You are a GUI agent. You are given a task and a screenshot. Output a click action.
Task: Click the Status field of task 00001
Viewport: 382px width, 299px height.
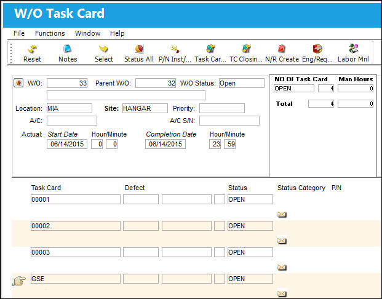pos(250,199)
